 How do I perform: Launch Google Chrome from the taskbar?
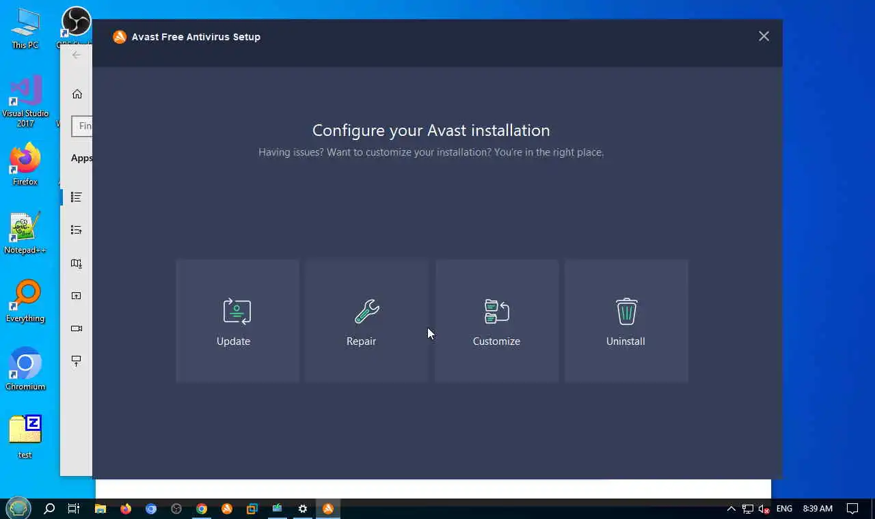point(202,508)
